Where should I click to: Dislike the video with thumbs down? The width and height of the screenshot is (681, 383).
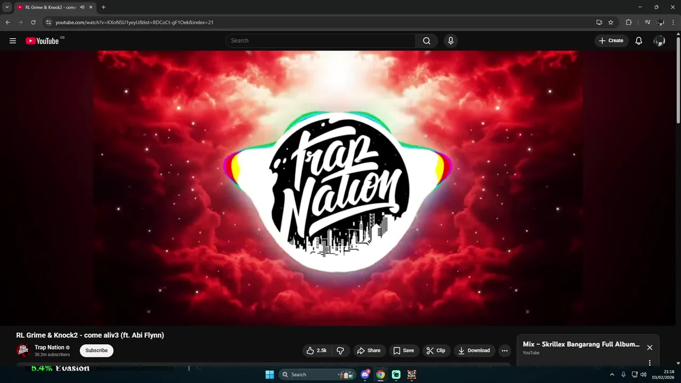click(x=340, y=351)
